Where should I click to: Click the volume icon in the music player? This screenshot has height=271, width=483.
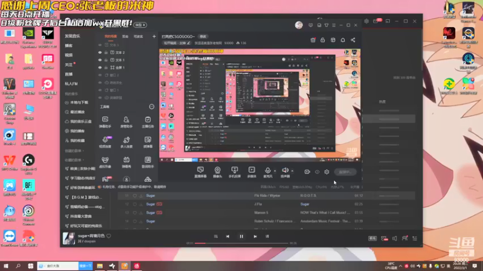click(395, 238)
